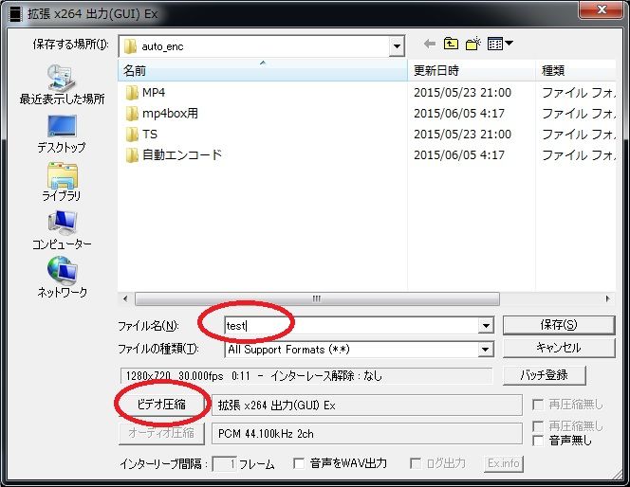
Task: Open ビデオ圧縮 settings
Action: tap(161, 405)
